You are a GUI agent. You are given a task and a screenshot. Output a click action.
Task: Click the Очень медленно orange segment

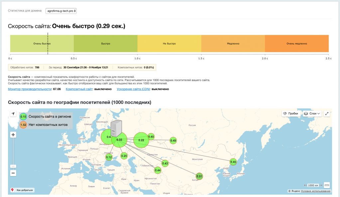tap(296, 44)
